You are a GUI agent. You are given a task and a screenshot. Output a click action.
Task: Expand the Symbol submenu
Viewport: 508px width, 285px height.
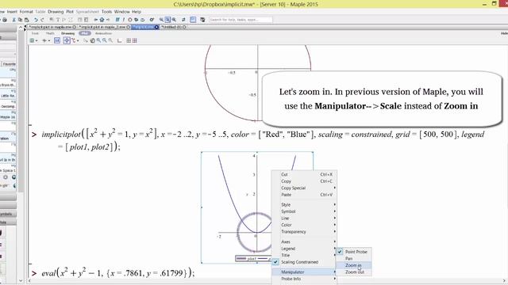[304, 211]
